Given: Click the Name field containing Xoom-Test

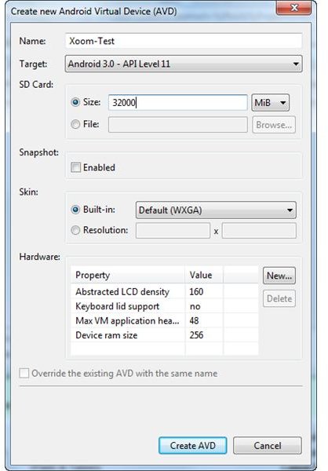Looking at the screenshot, I should point(184,41).
